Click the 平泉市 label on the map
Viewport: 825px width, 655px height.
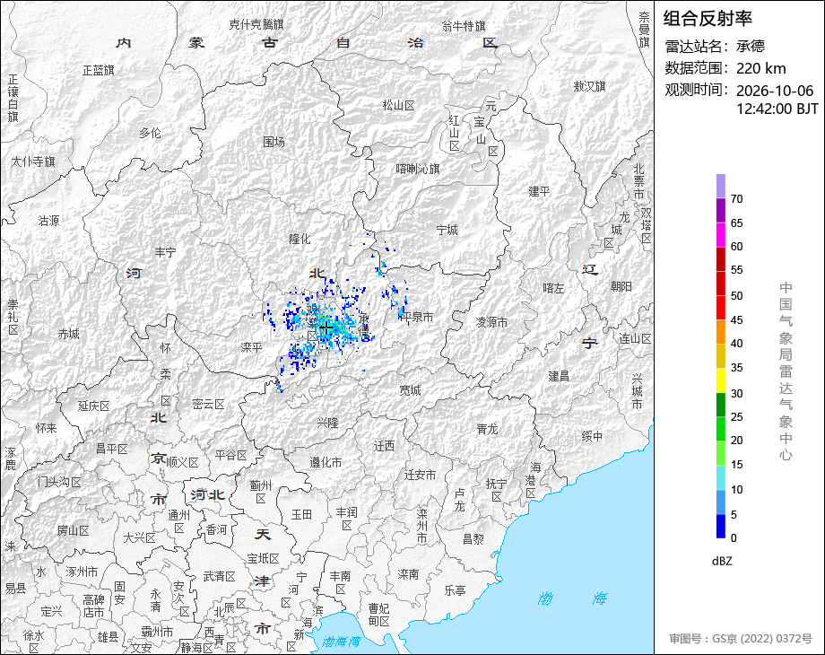click(417, 317)
